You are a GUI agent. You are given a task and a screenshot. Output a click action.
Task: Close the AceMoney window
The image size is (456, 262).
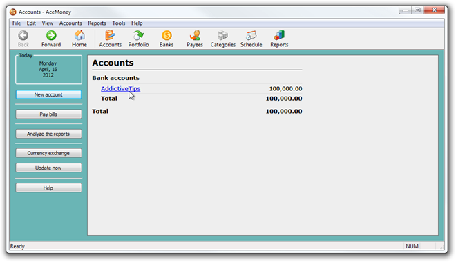coord(434,10)
